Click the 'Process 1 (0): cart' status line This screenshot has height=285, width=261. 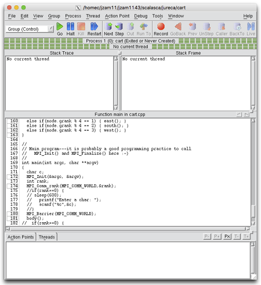pos(130,41)
